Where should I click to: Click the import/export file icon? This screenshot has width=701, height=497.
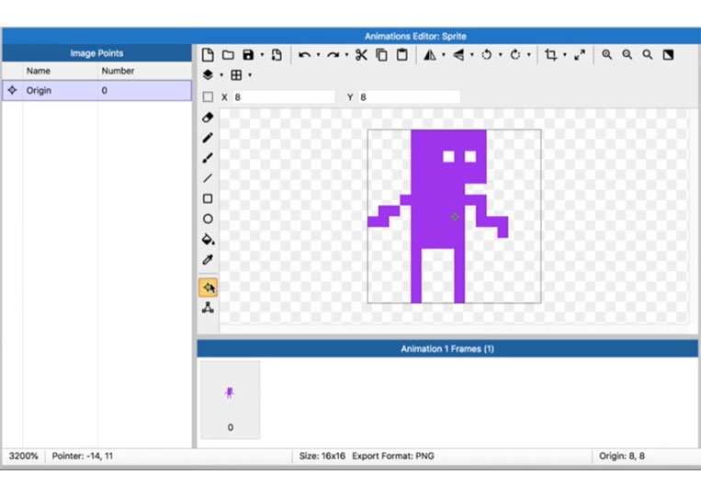click(x=277, y=55)
